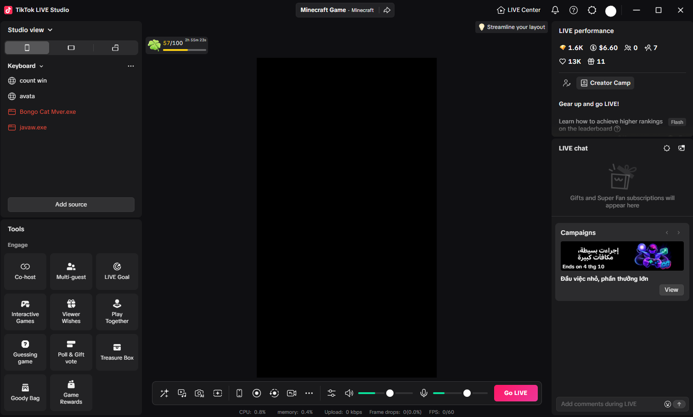This screenshot has width=693, height=417.
Task: Open the Viewer Wishes tool
Action: (71, 312)
